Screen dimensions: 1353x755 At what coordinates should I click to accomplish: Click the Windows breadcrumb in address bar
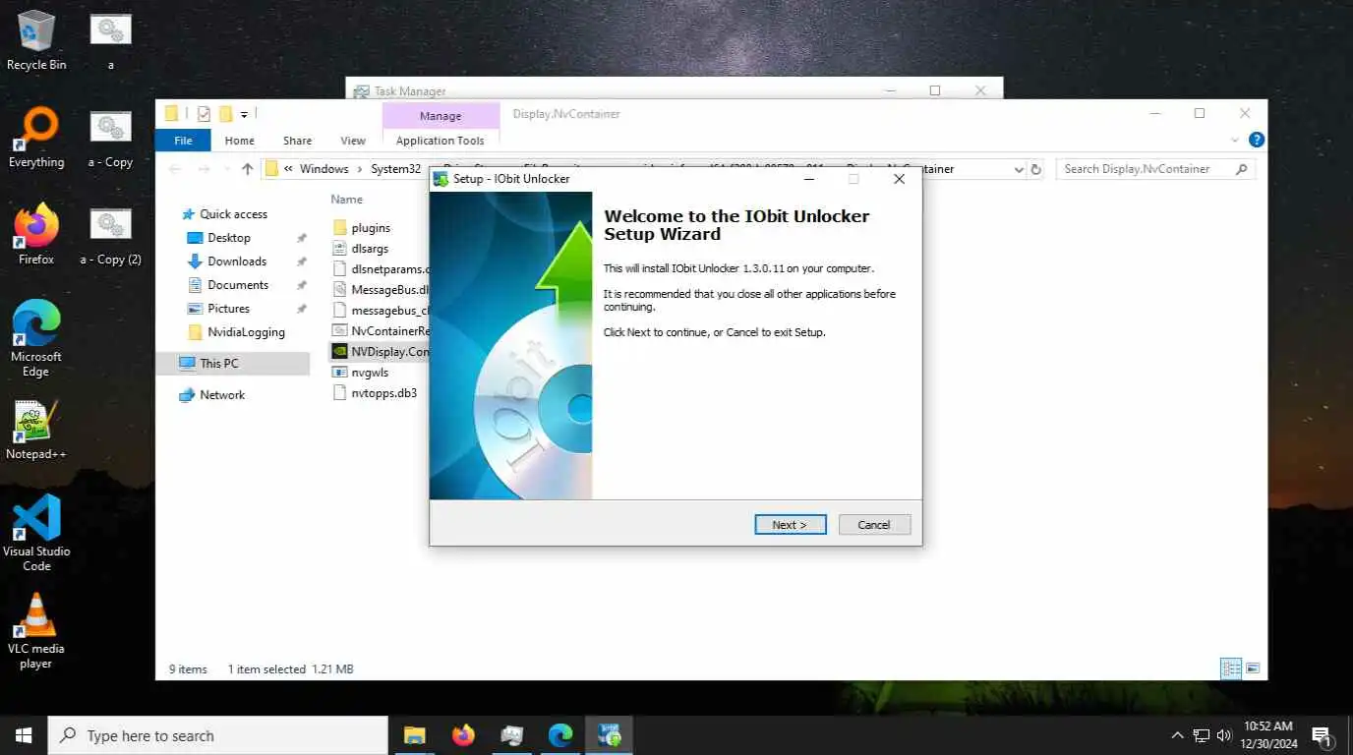point(324,169)
